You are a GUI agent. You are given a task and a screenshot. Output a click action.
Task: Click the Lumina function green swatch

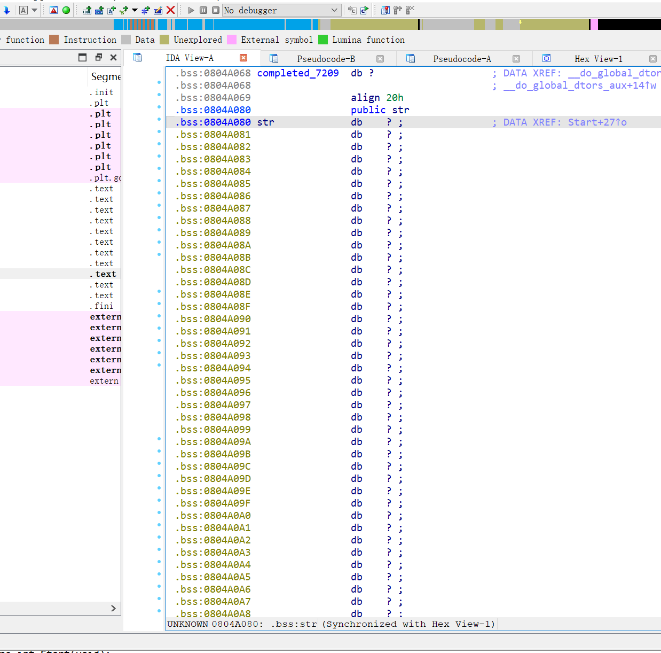pyautogui.click(x=323, y=40)
